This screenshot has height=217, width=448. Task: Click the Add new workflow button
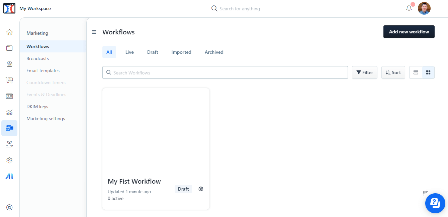pos(409,31)
